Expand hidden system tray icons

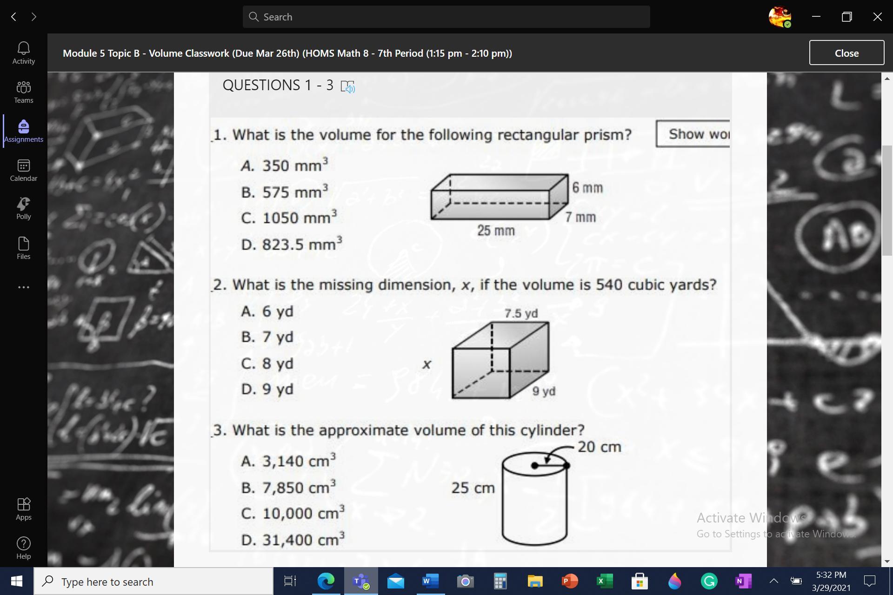(x=773, y=581)
